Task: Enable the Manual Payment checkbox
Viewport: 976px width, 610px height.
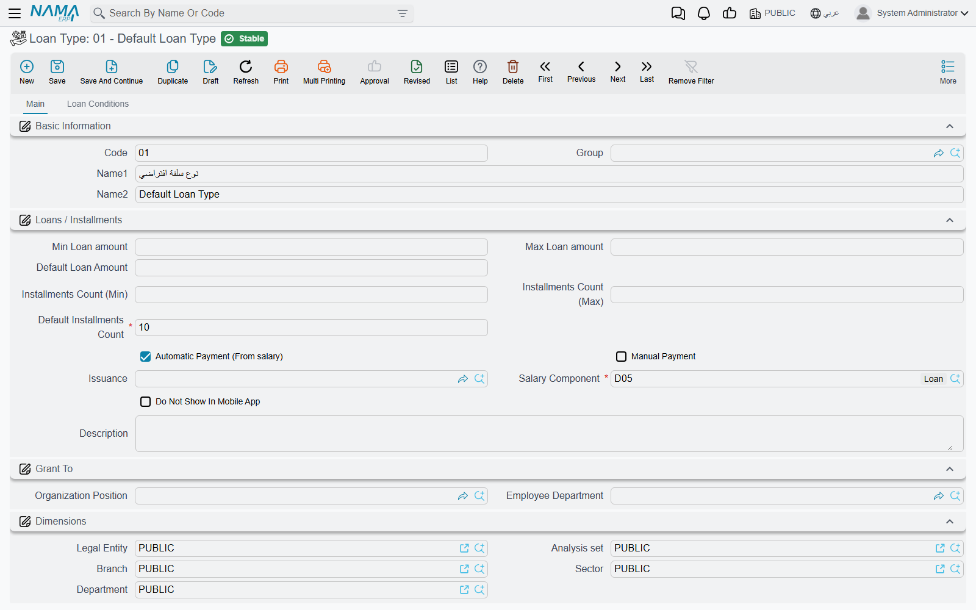Action: 621,356
